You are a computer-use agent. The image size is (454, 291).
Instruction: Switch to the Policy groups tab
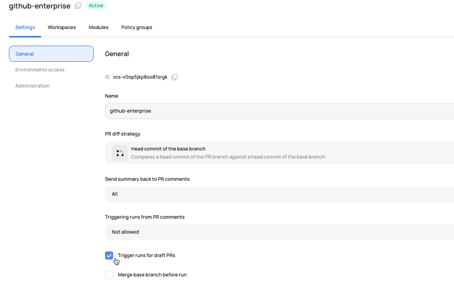click(x=137, y=27)
